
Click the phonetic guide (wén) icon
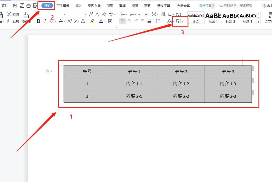[111, 14]
